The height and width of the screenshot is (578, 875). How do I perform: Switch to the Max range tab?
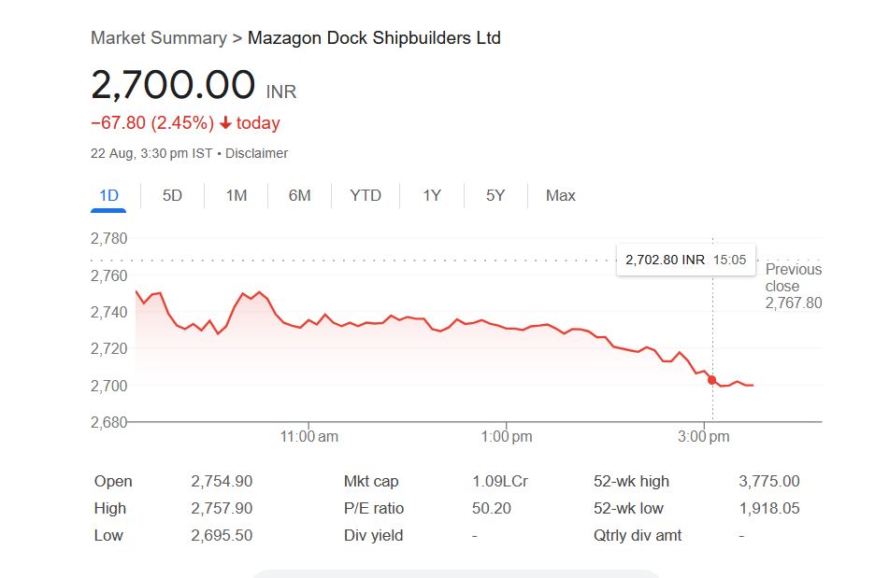(561, 195)
